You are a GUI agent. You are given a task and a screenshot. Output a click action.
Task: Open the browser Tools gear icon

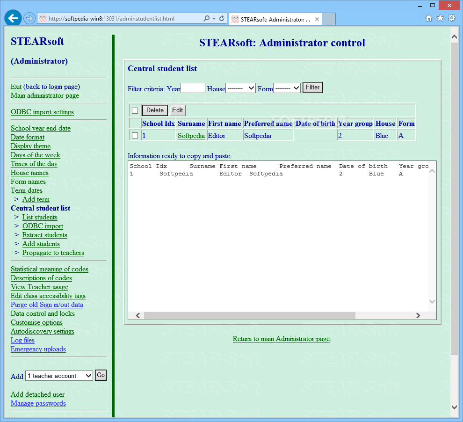pyautogui.click(x=452, y=18)
